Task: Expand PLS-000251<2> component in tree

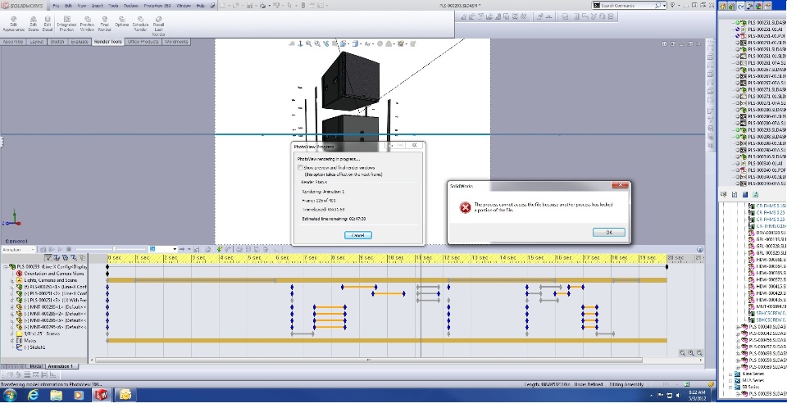Action: point(12,293)
